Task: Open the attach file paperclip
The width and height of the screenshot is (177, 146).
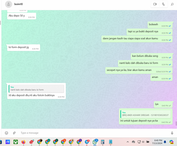Action: pyautogui.click(x=14, y=133)
